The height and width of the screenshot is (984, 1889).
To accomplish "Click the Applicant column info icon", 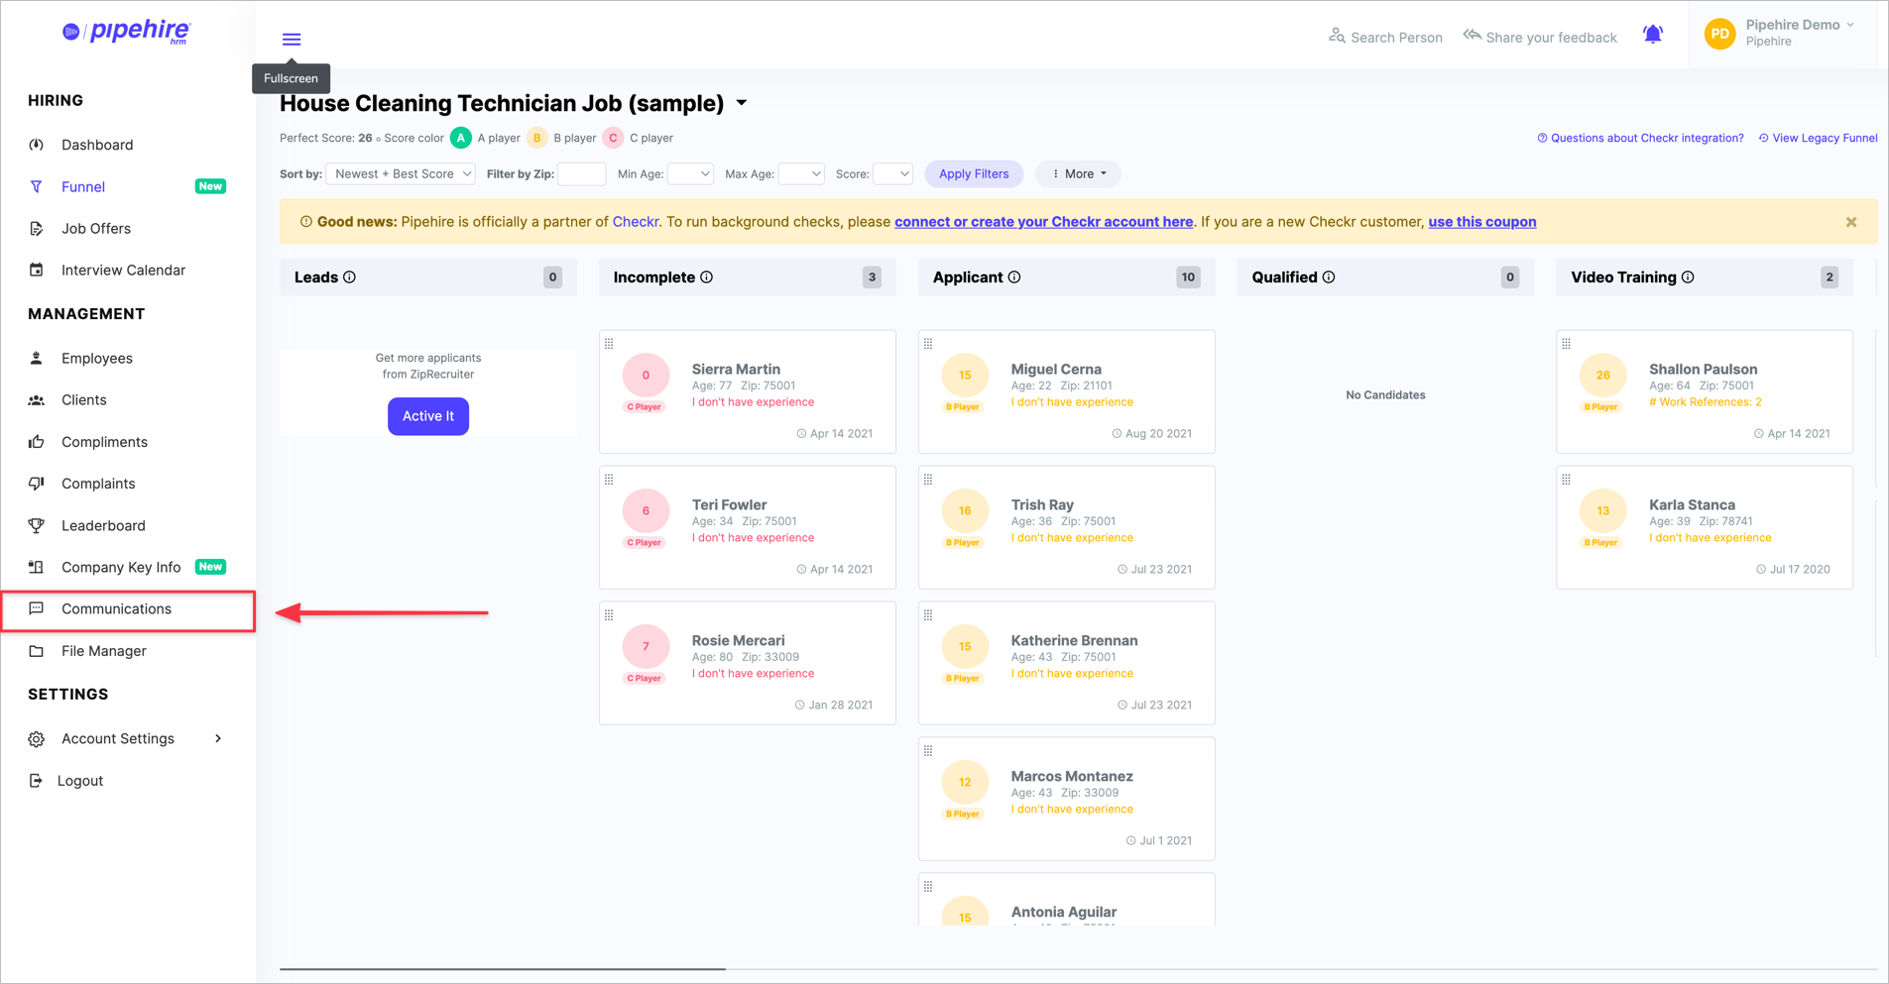I will 1014,277.
